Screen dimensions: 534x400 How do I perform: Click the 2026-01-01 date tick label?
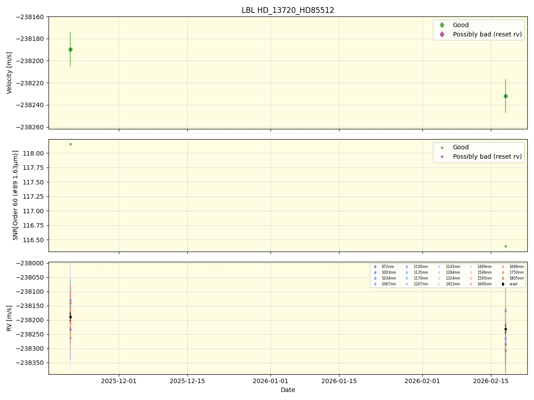point(271,381)
